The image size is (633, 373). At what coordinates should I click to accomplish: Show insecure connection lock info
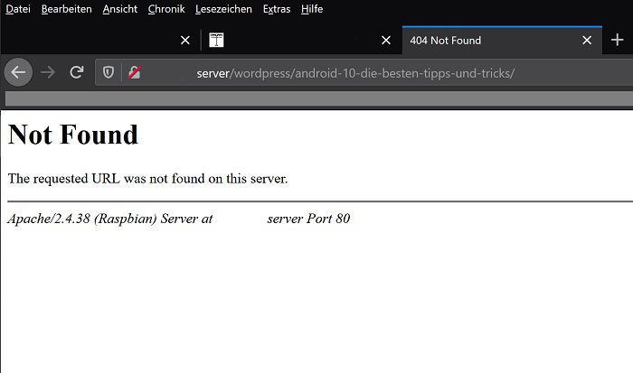click(x=134, y=72)
